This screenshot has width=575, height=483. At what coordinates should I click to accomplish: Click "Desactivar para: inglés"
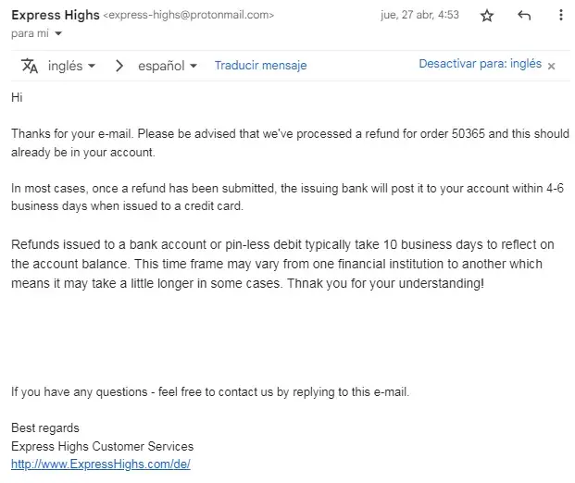[x=480, y=65]
